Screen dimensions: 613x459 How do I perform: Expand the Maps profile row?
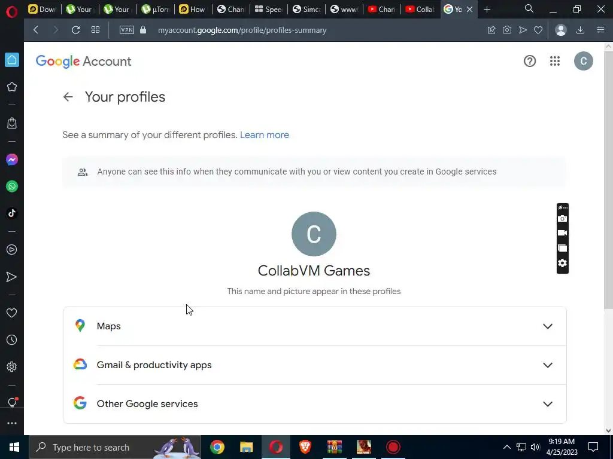[315, 326]
